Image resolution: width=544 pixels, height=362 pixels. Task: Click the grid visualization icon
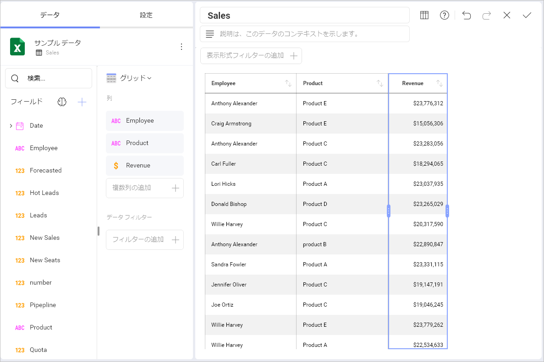coord(111,78)
